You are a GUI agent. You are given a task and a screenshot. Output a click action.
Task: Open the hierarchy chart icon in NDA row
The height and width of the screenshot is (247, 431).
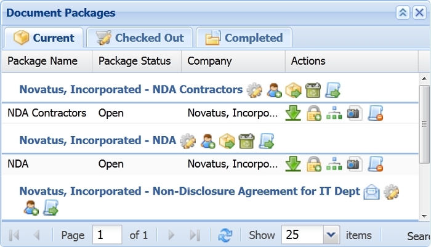[334, 164]
